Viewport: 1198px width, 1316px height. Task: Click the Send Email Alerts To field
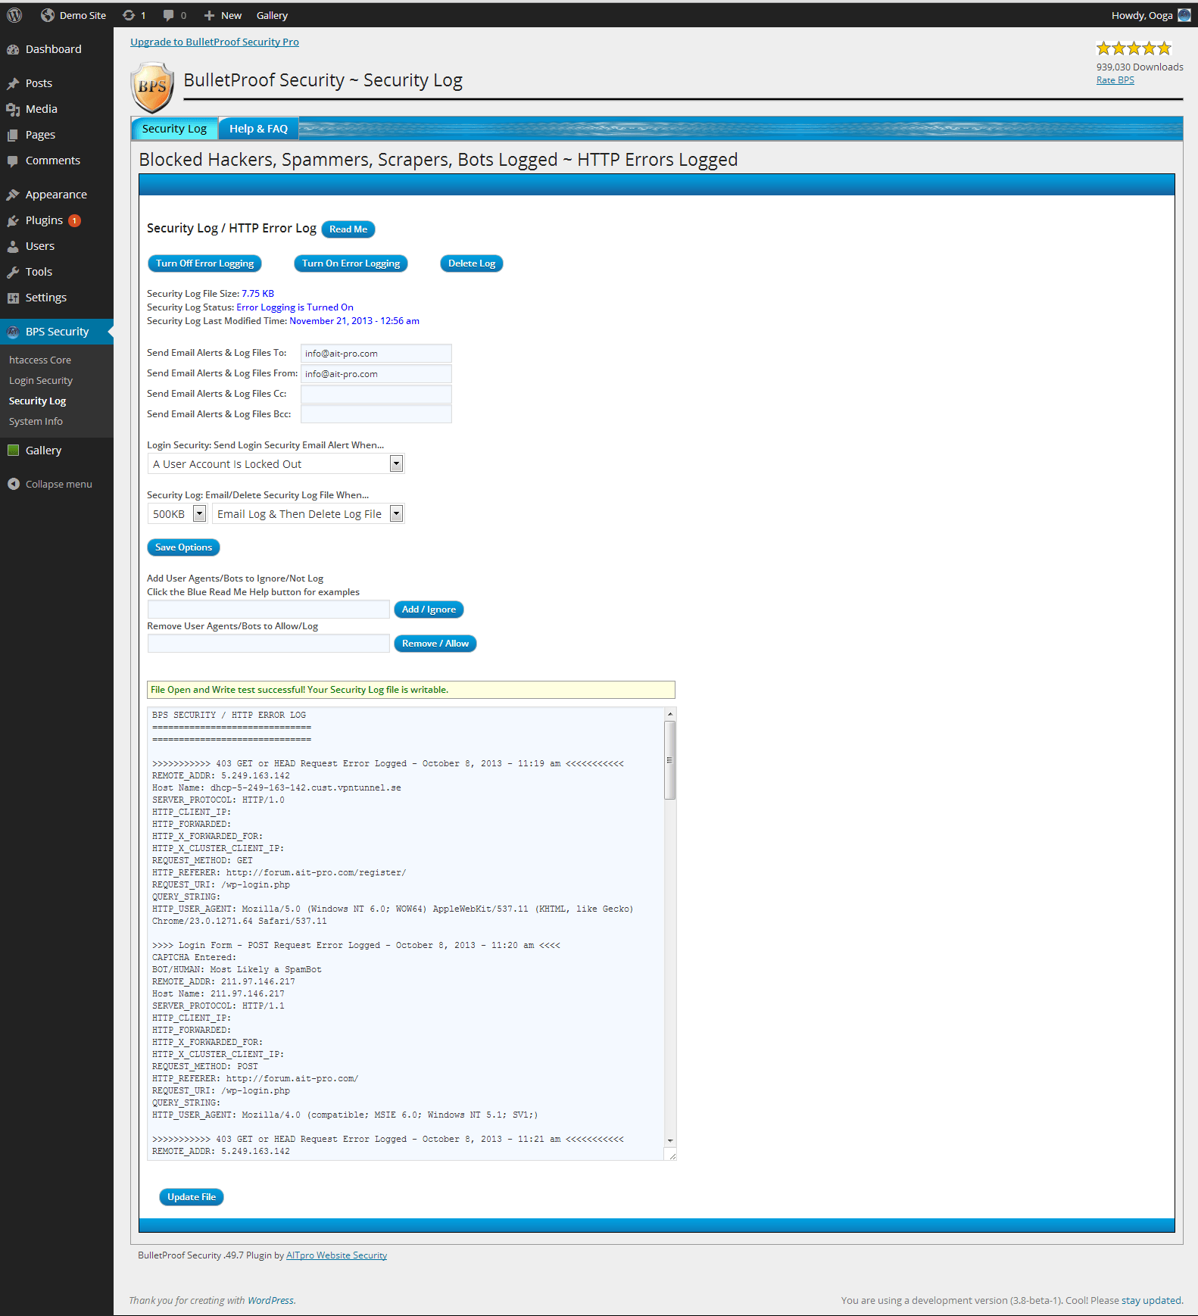click(376, 353)
